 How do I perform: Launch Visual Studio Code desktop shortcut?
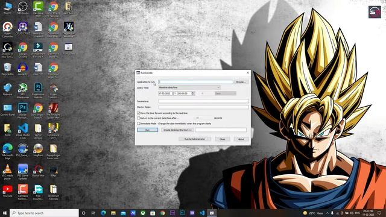coord(23,131)
